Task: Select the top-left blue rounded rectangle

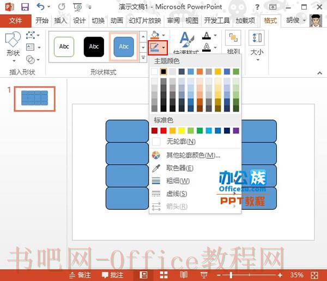Action: point(127,131)
